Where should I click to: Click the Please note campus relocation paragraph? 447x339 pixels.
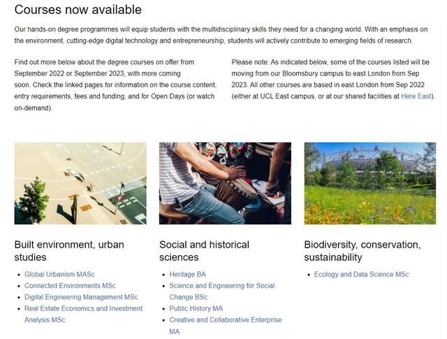(x=333, y=79)
